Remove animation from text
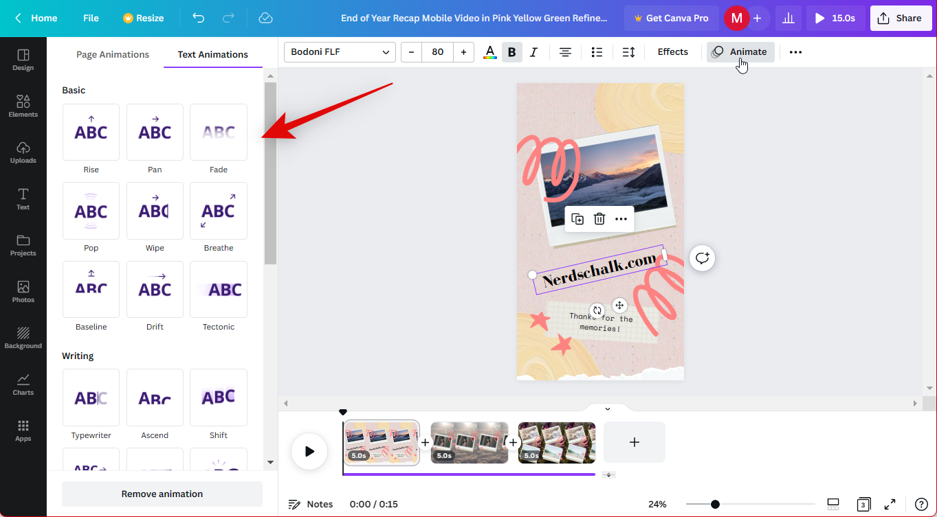The width and height of the screenshot is (937, 517). pos(162,494)
